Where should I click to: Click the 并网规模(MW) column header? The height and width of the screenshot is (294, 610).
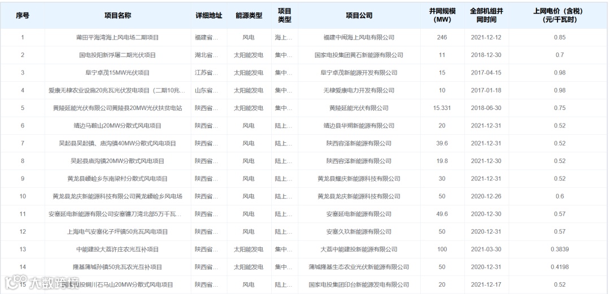point(442,16)
